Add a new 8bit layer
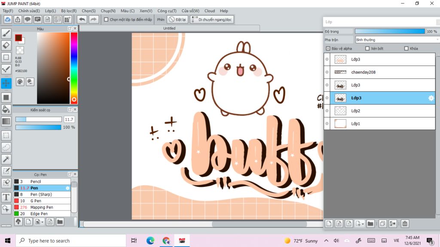Screen dimensions: 440x247 339,223
